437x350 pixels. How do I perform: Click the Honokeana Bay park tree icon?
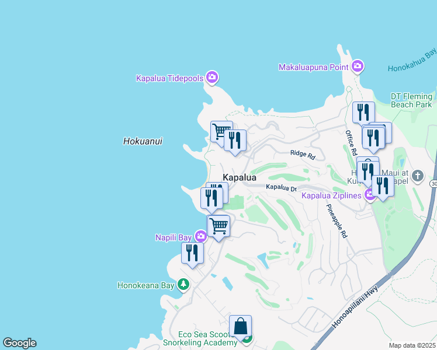183,285
